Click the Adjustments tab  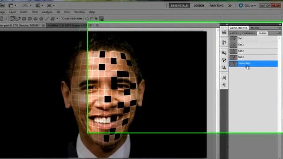[239, 28]
